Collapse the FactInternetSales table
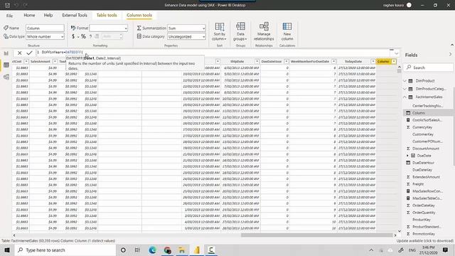Viewport: 455px width, 256px height. pyautogui.click(x=405, y=97)
